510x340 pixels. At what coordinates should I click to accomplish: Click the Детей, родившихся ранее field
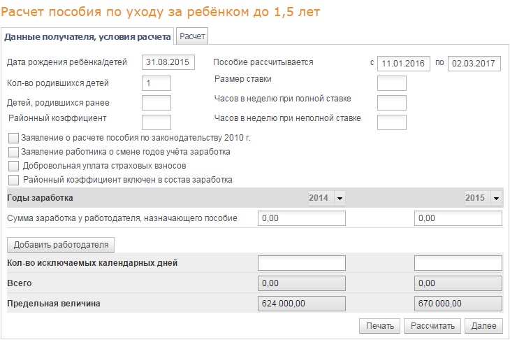[156, 104]
